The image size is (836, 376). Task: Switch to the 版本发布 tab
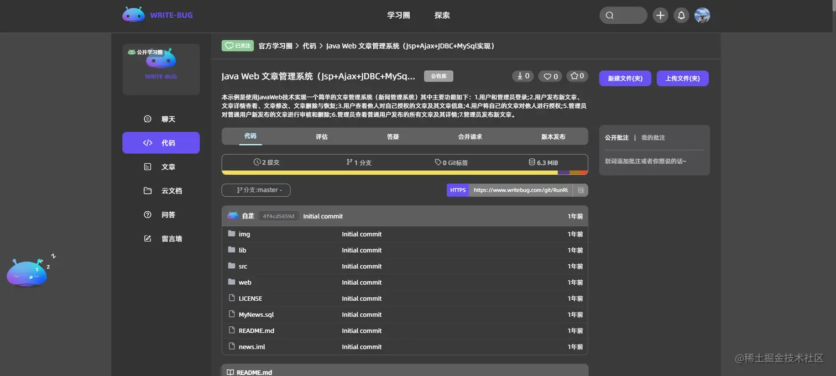coord(553,137)
